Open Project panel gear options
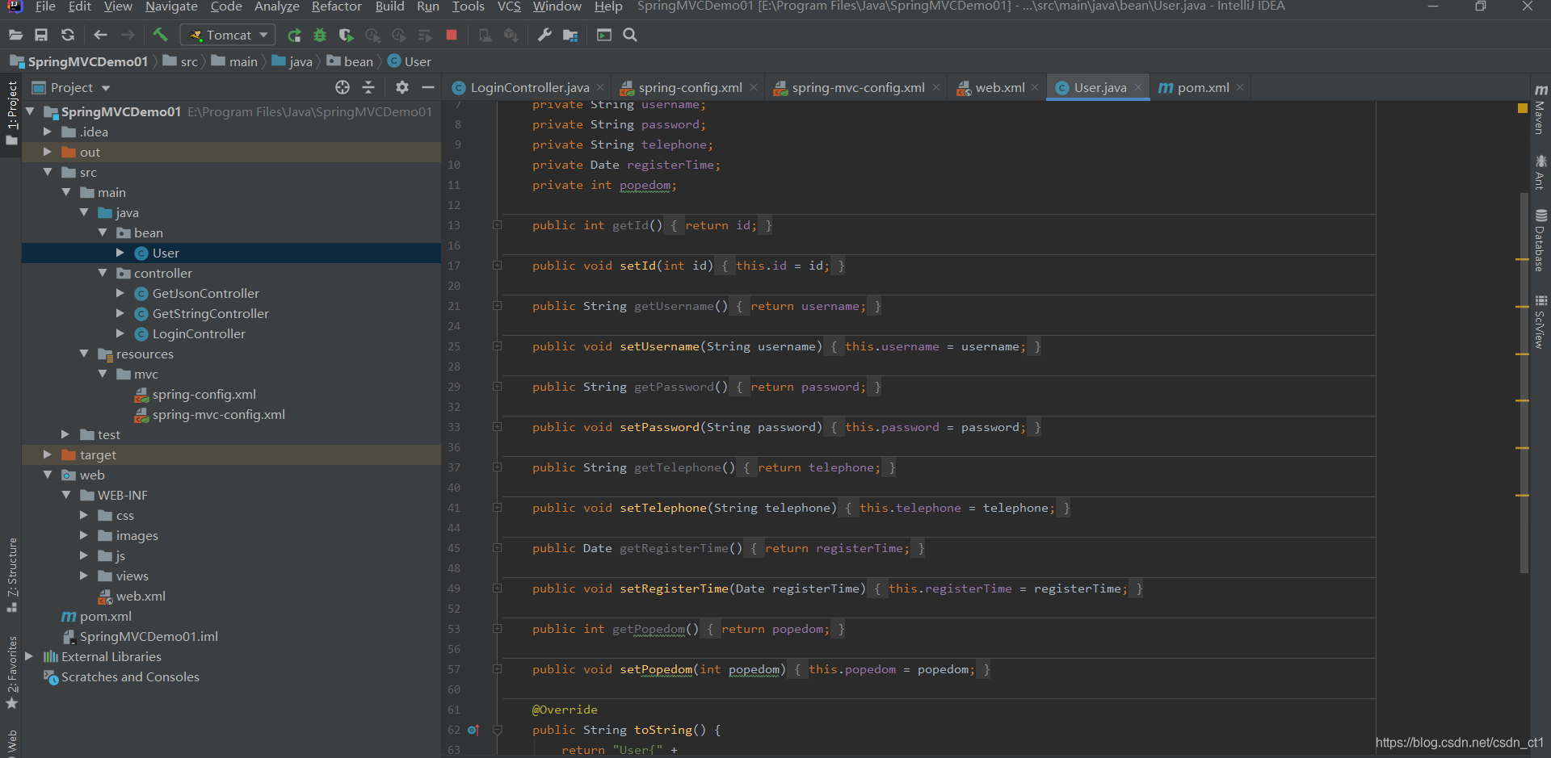Image resolution: width=1551 pixels, height=758 pixels. (401, 87)
